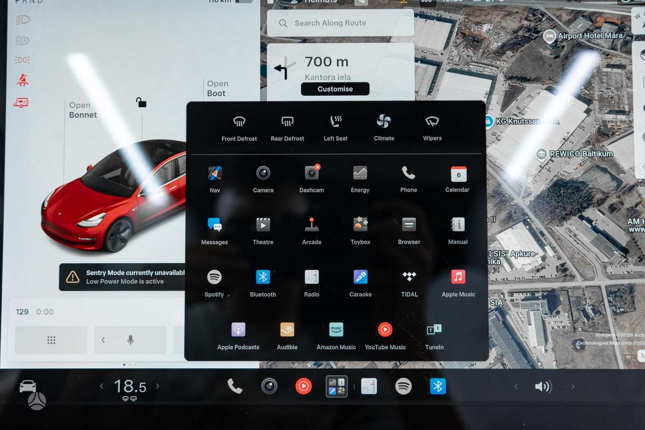Screen dimensions: 645x430
Task: Tap the 18.5 temperature readout
Action: point(130,386)
